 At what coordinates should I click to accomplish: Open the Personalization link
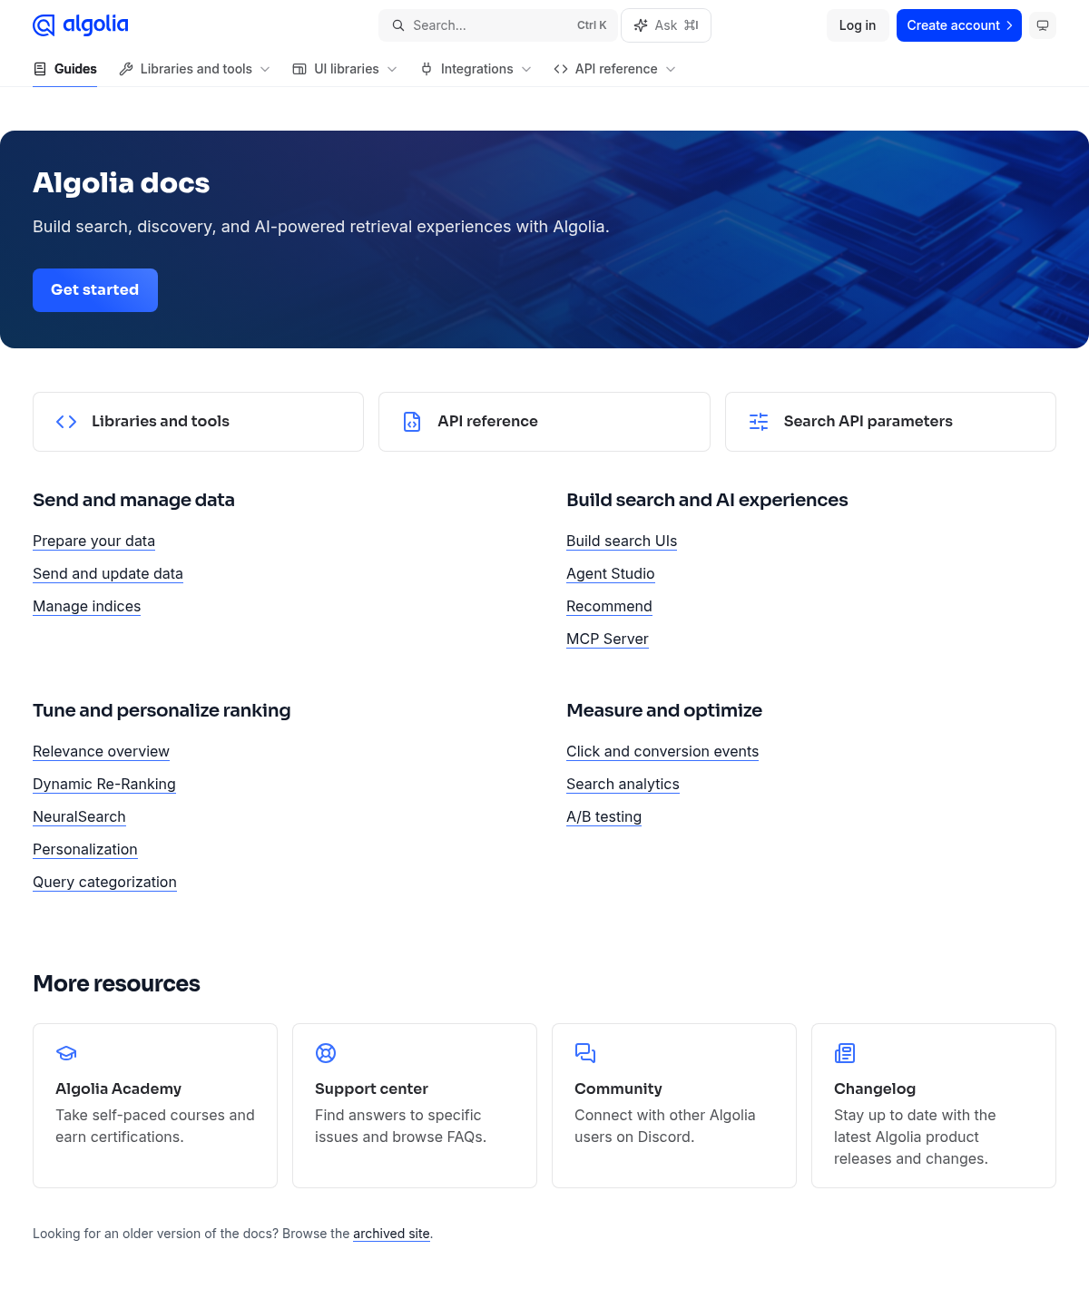85,850
